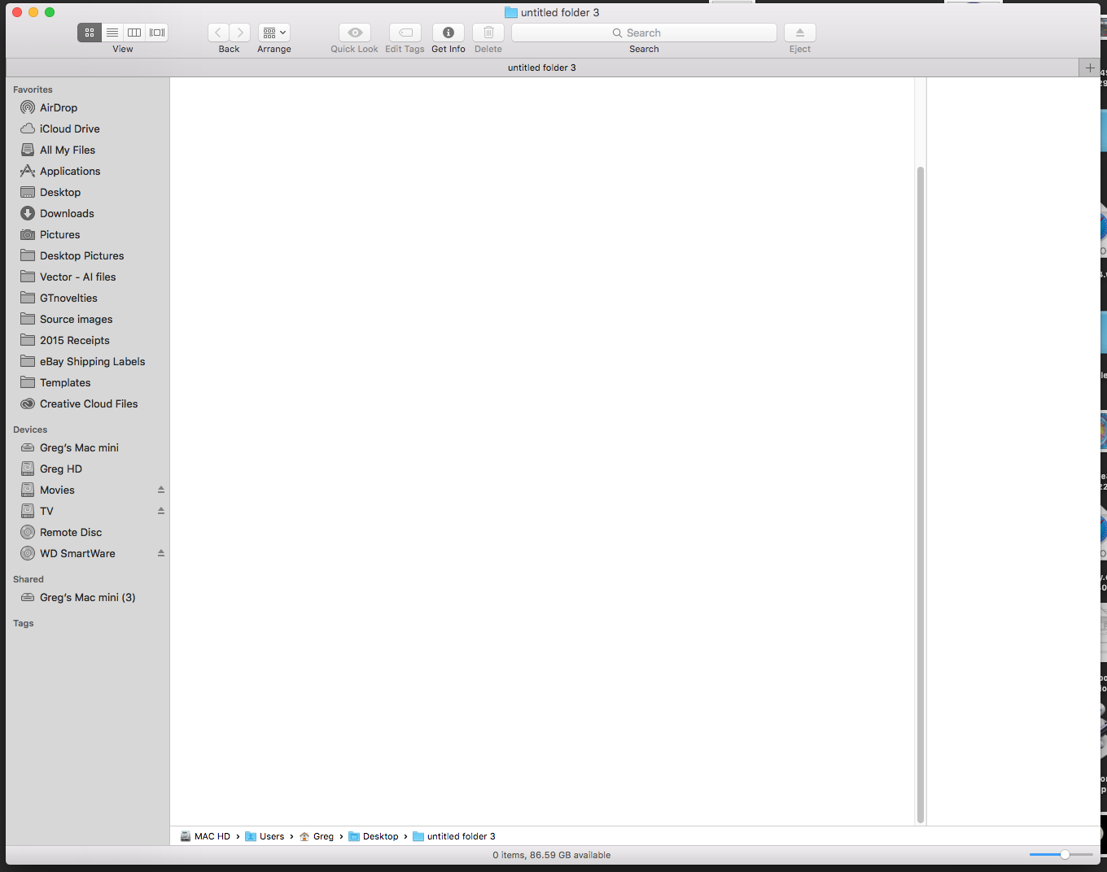Go back to previous folder
The image size is (1107, 872).
[x=218, y=33]
